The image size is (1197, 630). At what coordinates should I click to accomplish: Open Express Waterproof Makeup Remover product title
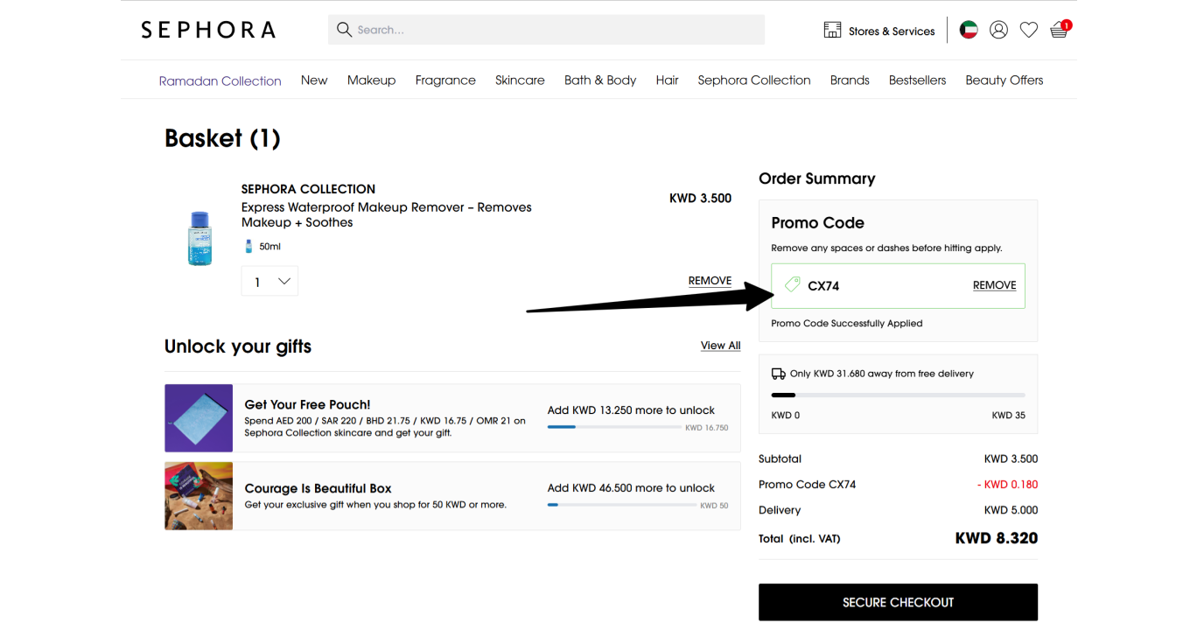pyautogui.click(x=387, y=214)
